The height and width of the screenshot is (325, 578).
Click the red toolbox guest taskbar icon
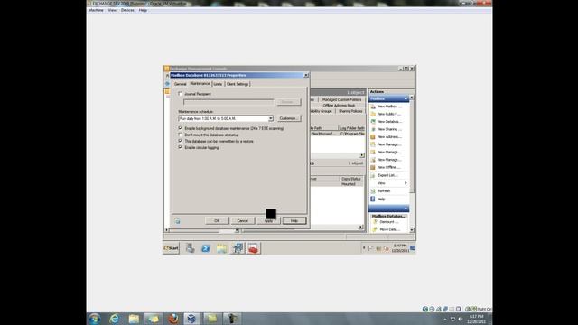tap(253, 248)
